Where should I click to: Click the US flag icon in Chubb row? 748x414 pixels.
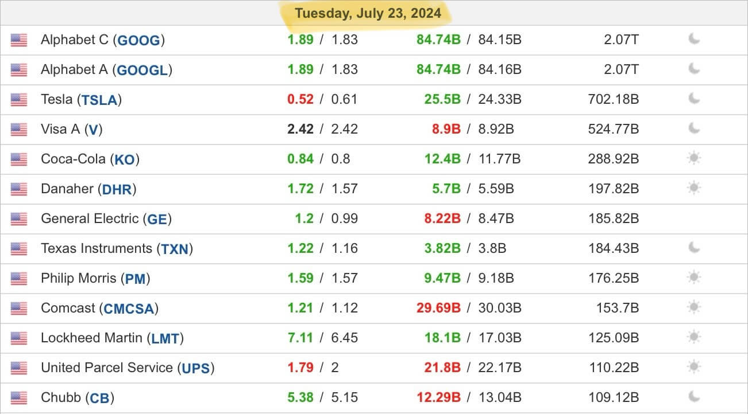pyautogui.click(x=19, y=398)
